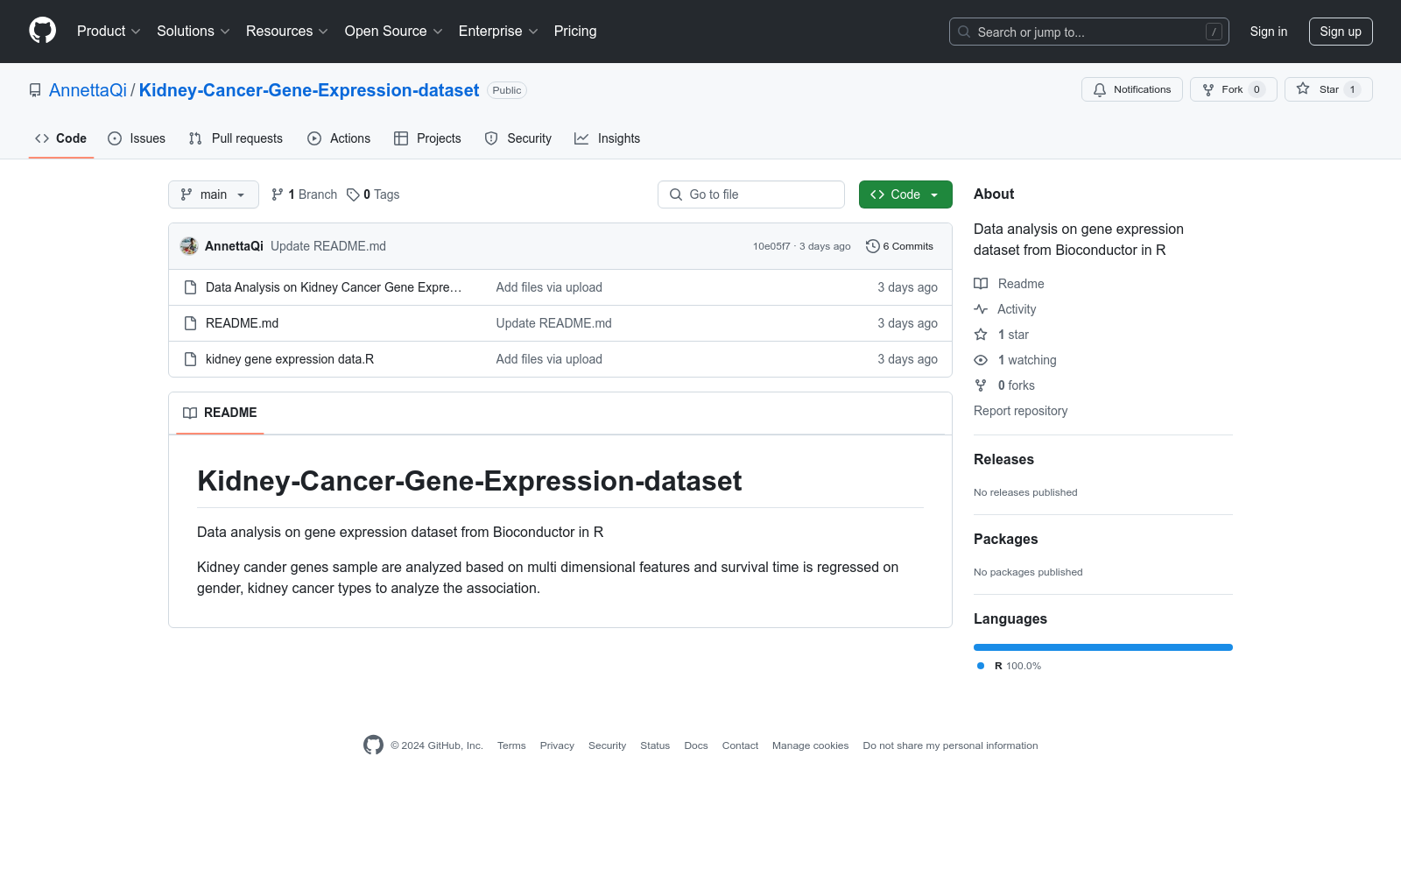
Task: Click the R language bar in Languages
Action: click(1103, 647)
